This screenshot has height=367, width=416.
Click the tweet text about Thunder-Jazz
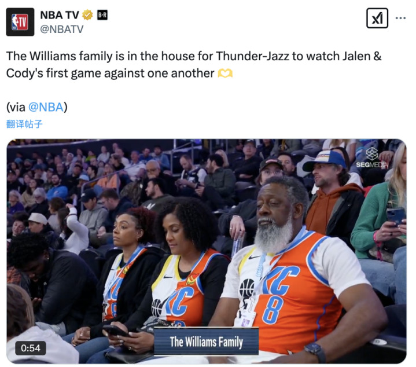194,65
